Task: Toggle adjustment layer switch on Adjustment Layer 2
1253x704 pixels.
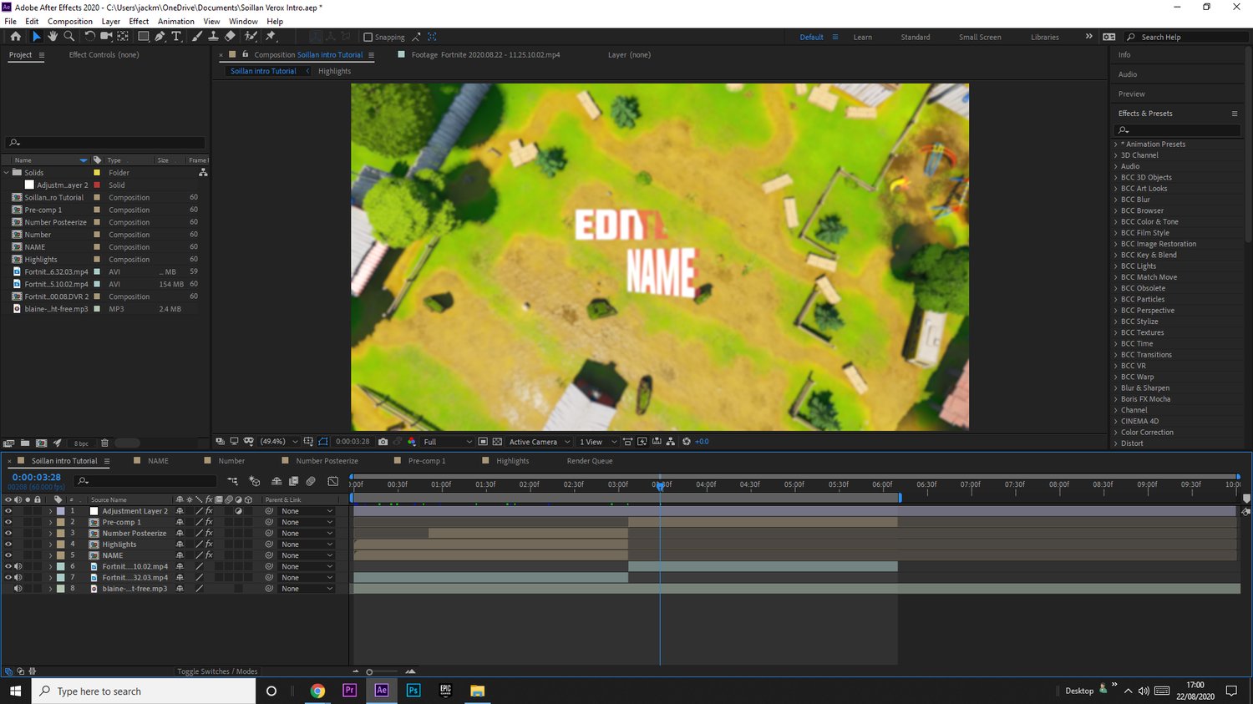Action: [x=238, y=511]
